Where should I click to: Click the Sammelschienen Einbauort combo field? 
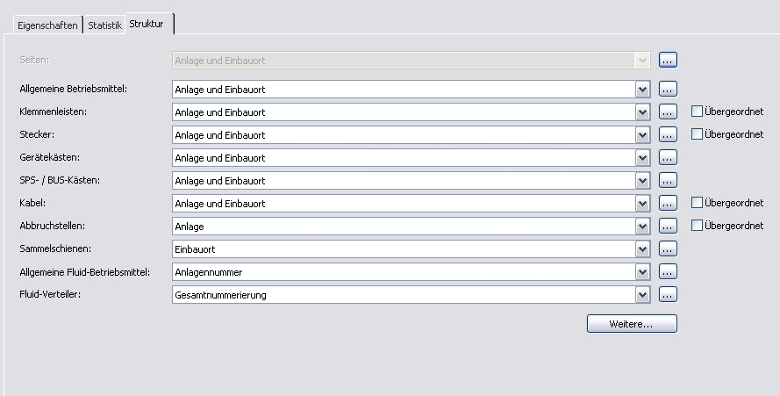(x=411, y=249)
